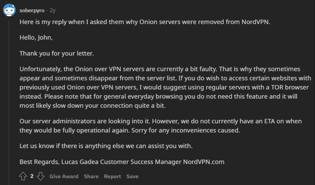Downvote the soberpyro comment

coord(40,176)
